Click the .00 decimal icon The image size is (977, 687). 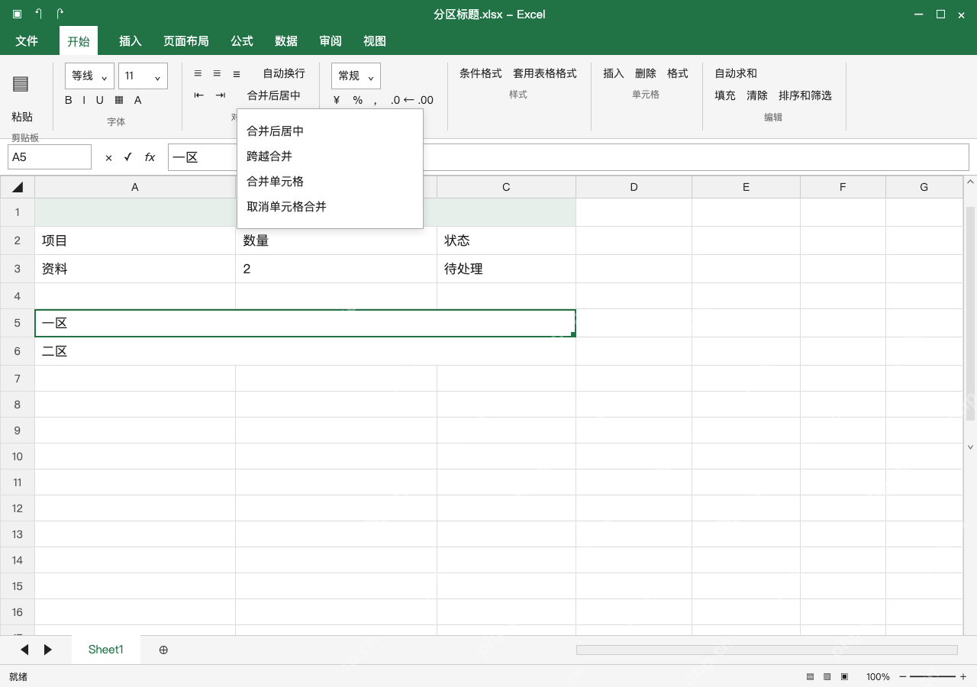pyautogui.click(x=425, y=100)
